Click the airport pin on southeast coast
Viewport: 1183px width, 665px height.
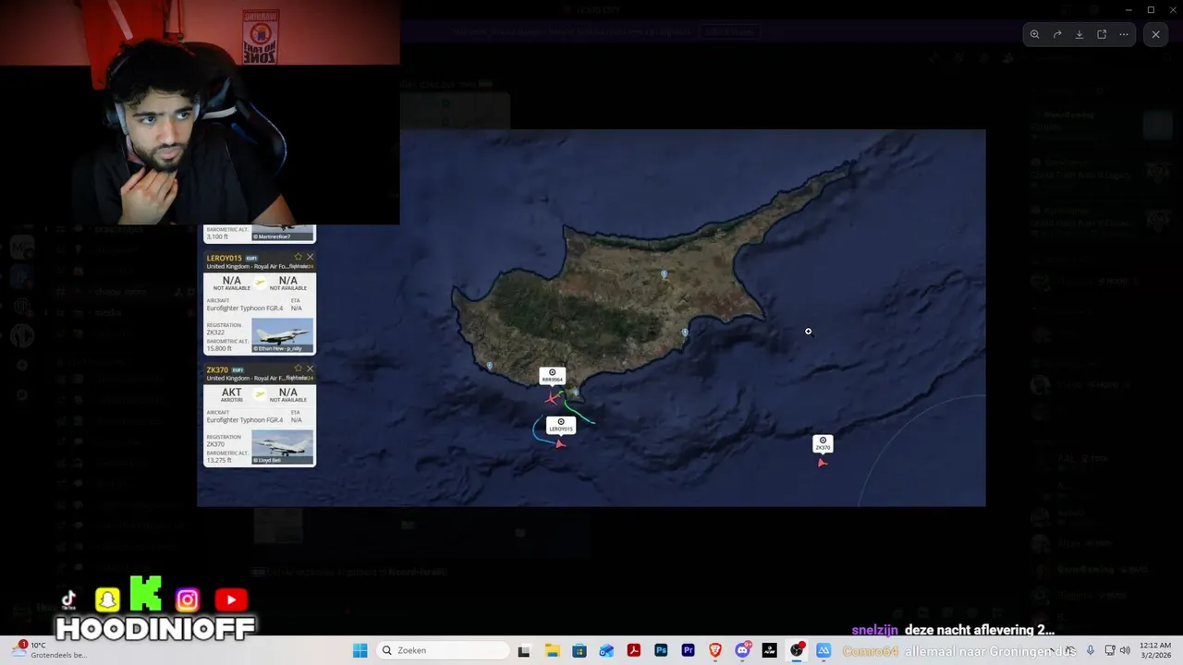tap(685, 332)
